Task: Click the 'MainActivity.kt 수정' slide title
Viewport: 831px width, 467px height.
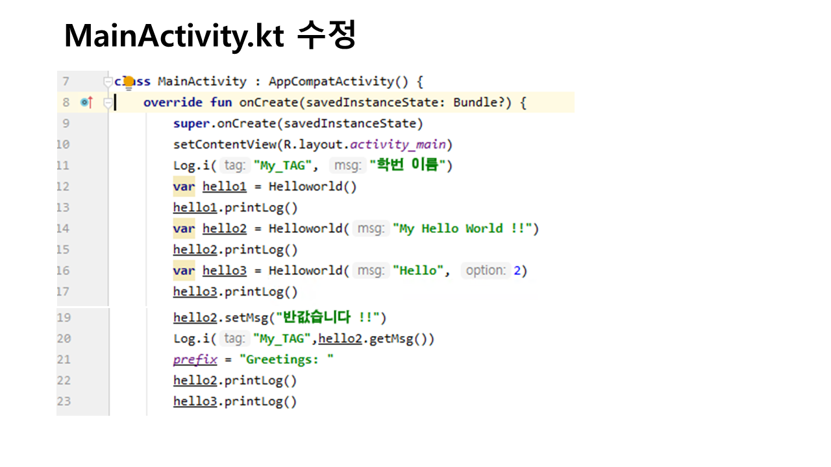Action: tap(210, 36)
